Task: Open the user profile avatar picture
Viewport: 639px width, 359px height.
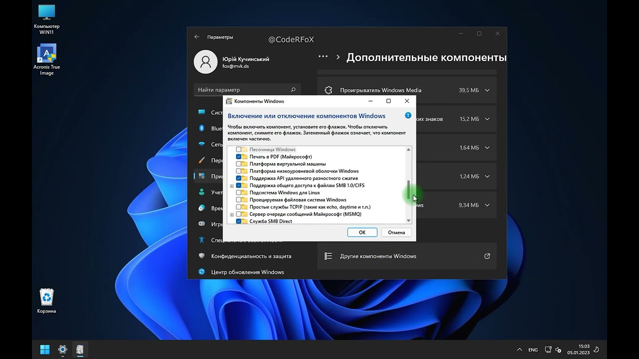Action: coord(205,62)
